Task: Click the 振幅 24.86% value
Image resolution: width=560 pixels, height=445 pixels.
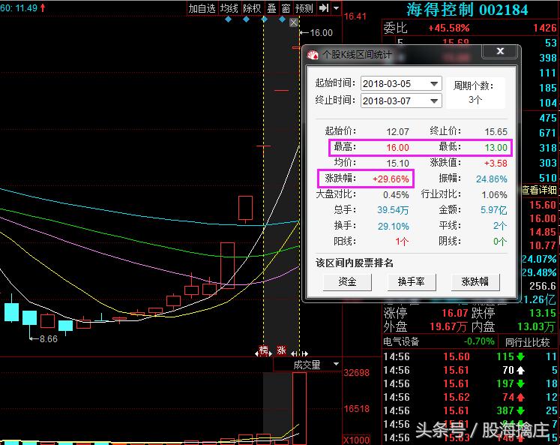Action: 492,179
